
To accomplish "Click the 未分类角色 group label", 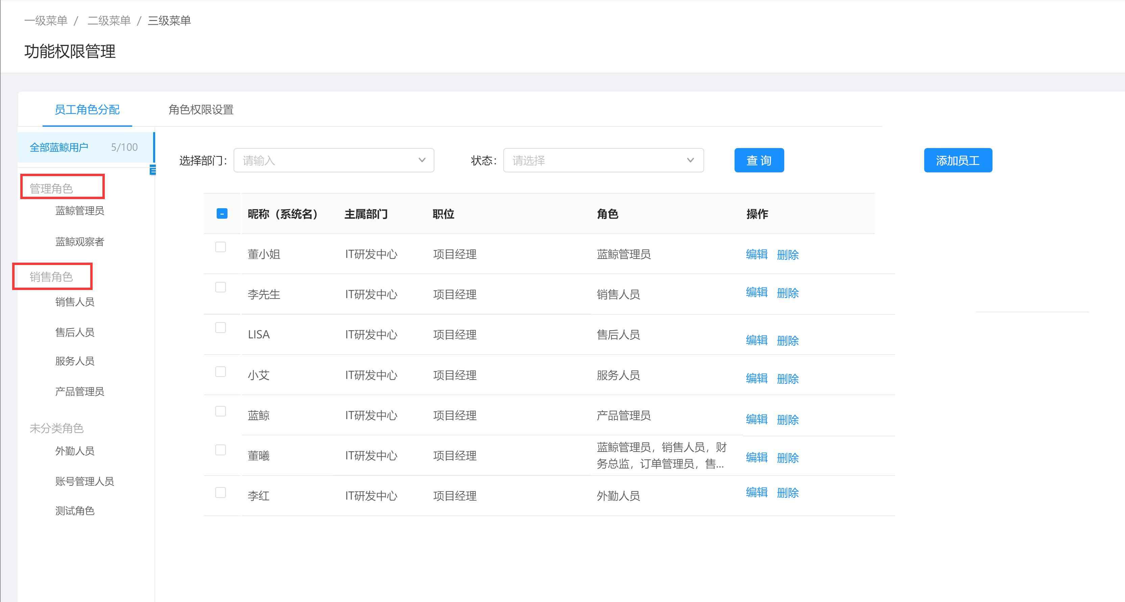I will [x=56, y=428].
